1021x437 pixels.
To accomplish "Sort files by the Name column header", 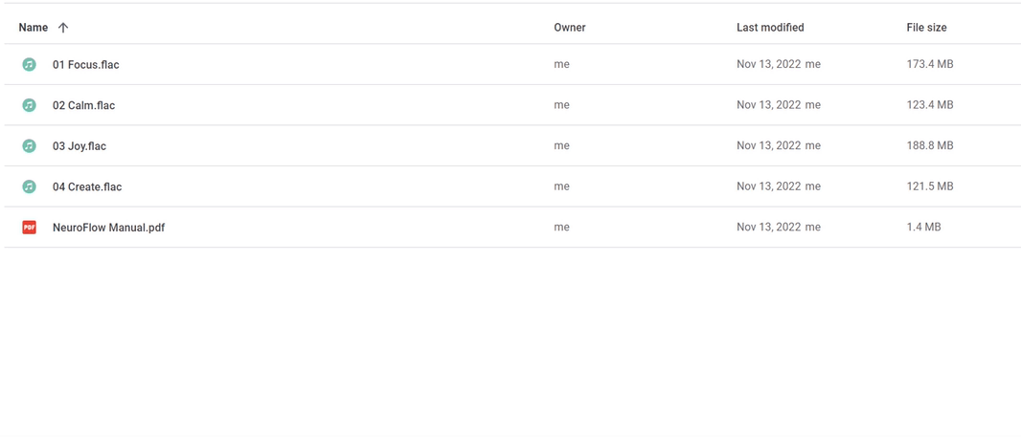I will click(34, 28).
